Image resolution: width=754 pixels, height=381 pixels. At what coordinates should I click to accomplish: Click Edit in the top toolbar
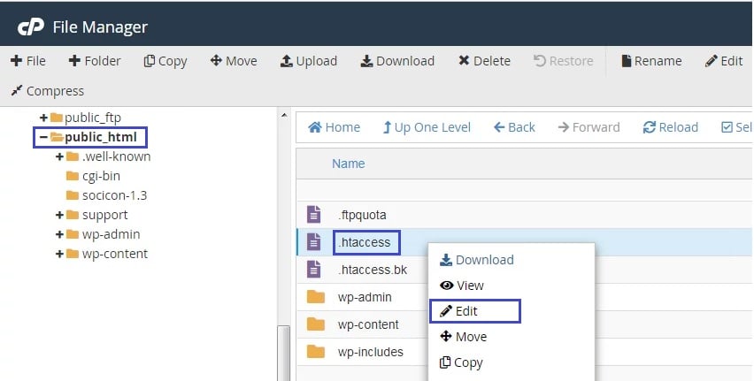pyautogui.click(x=724, y=61)
